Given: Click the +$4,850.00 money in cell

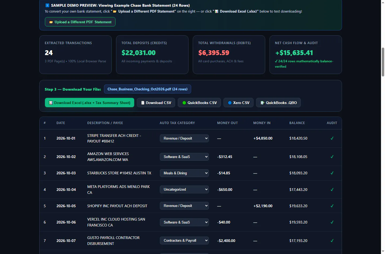Looking at the screenshot, I should pos(263,138).
